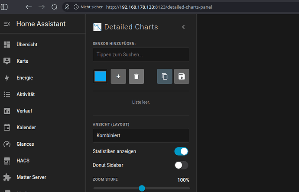Click the plus button to add sensor
The height and width of the screenshot is (192, 299).
(118, 76)
